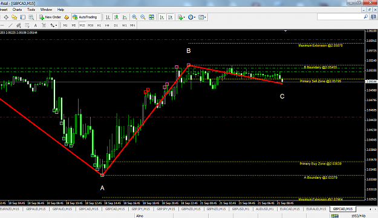Zoom in on the chart
Image resolution: width=378 pixels, height=218 pixels.
pos(134,17)
